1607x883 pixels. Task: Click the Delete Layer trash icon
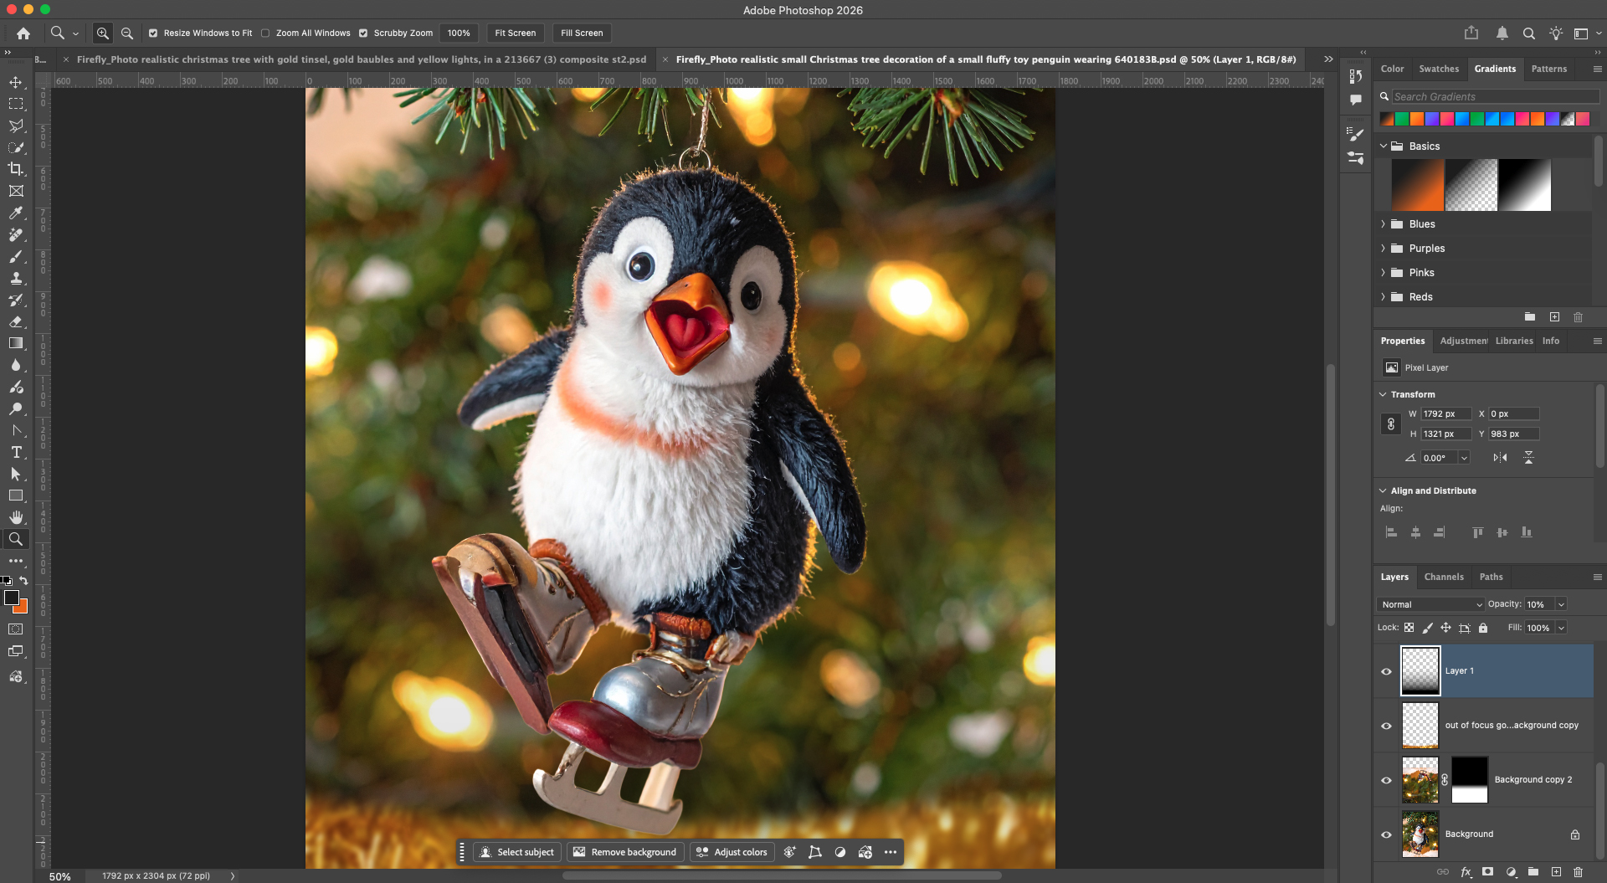pos(1578,871)
